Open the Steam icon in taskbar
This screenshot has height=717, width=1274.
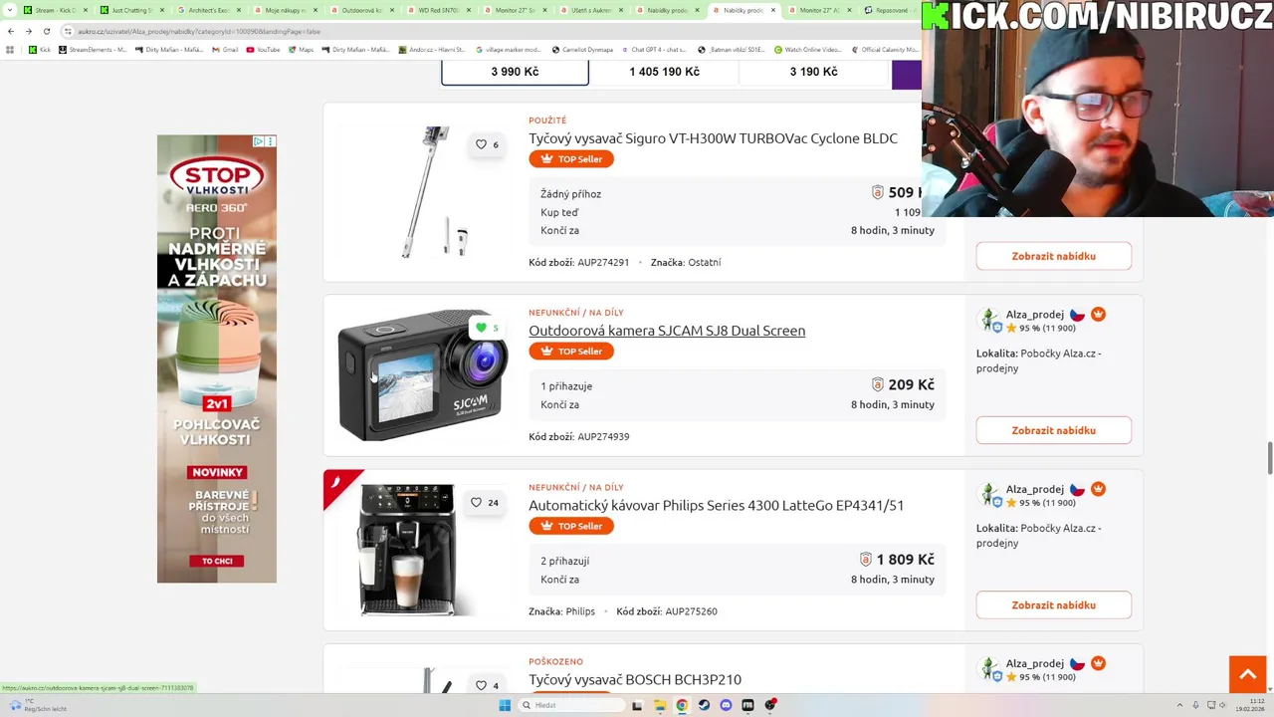pos(704,705)
